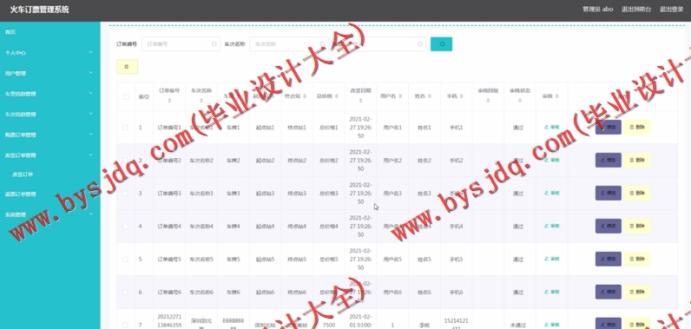Expand 系统管理 sidebar chevron

[91, 214]
